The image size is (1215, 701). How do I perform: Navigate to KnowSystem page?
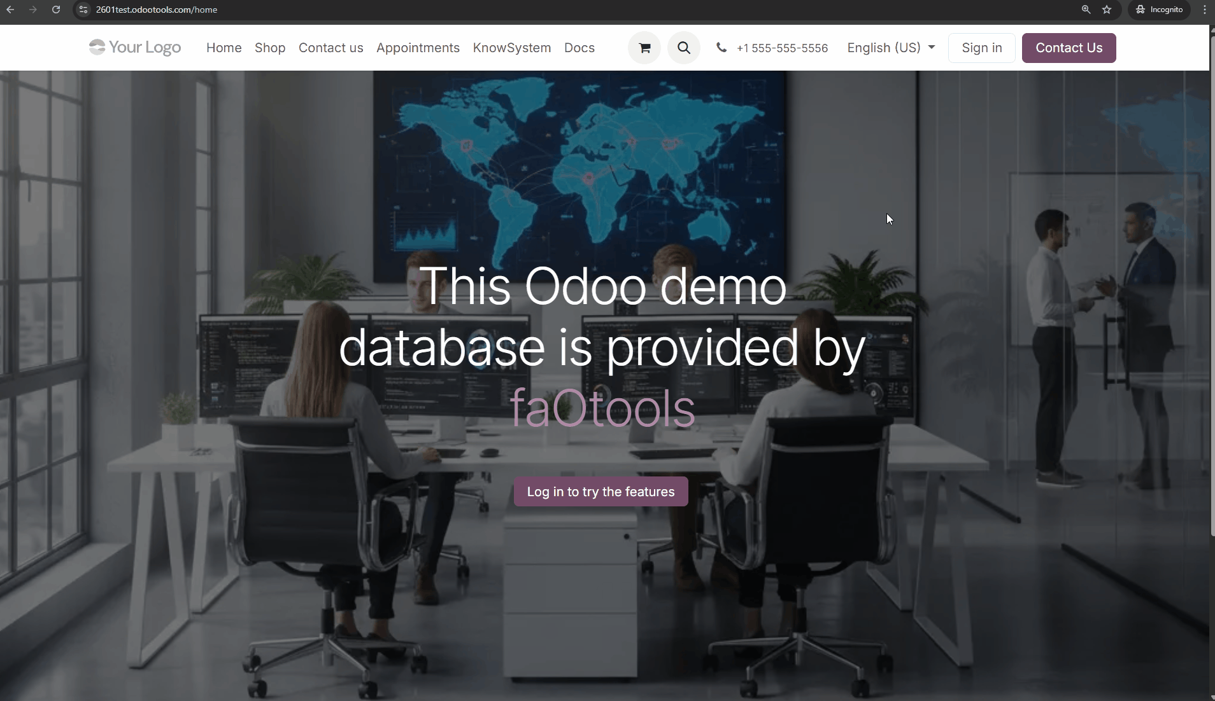(511, 48)
